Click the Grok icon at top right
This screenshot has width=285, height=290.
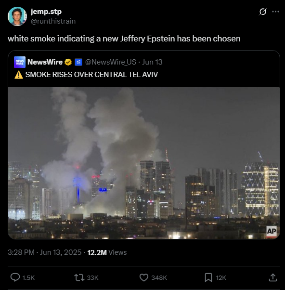pos(263,12)
